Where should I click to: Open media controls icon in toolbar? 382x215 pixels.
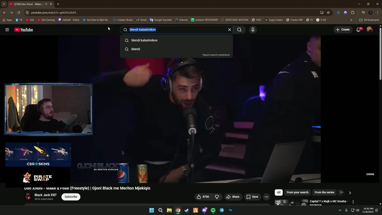pyautogui.click(x=363, y=13)
